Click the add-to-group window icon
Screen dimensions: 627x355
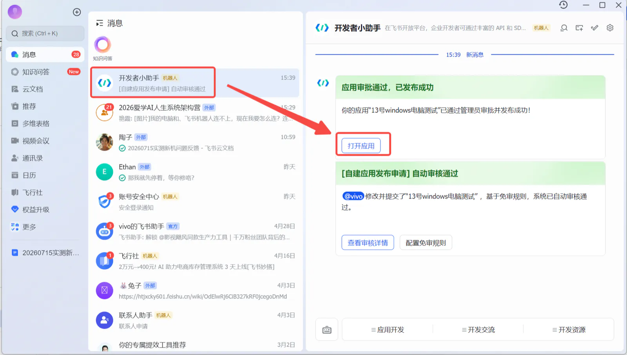579,28
